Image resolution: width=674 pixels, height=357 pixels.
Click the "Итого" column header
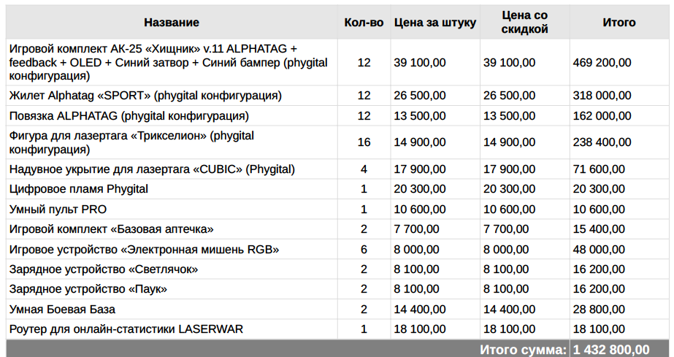[619, 23]
